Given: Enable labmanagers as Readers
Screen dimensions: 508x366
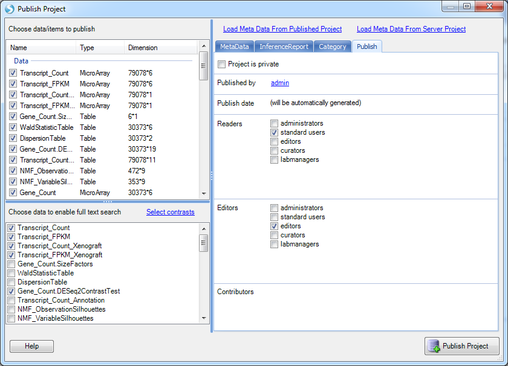Looking at the screenshot, I should point(274,159).
